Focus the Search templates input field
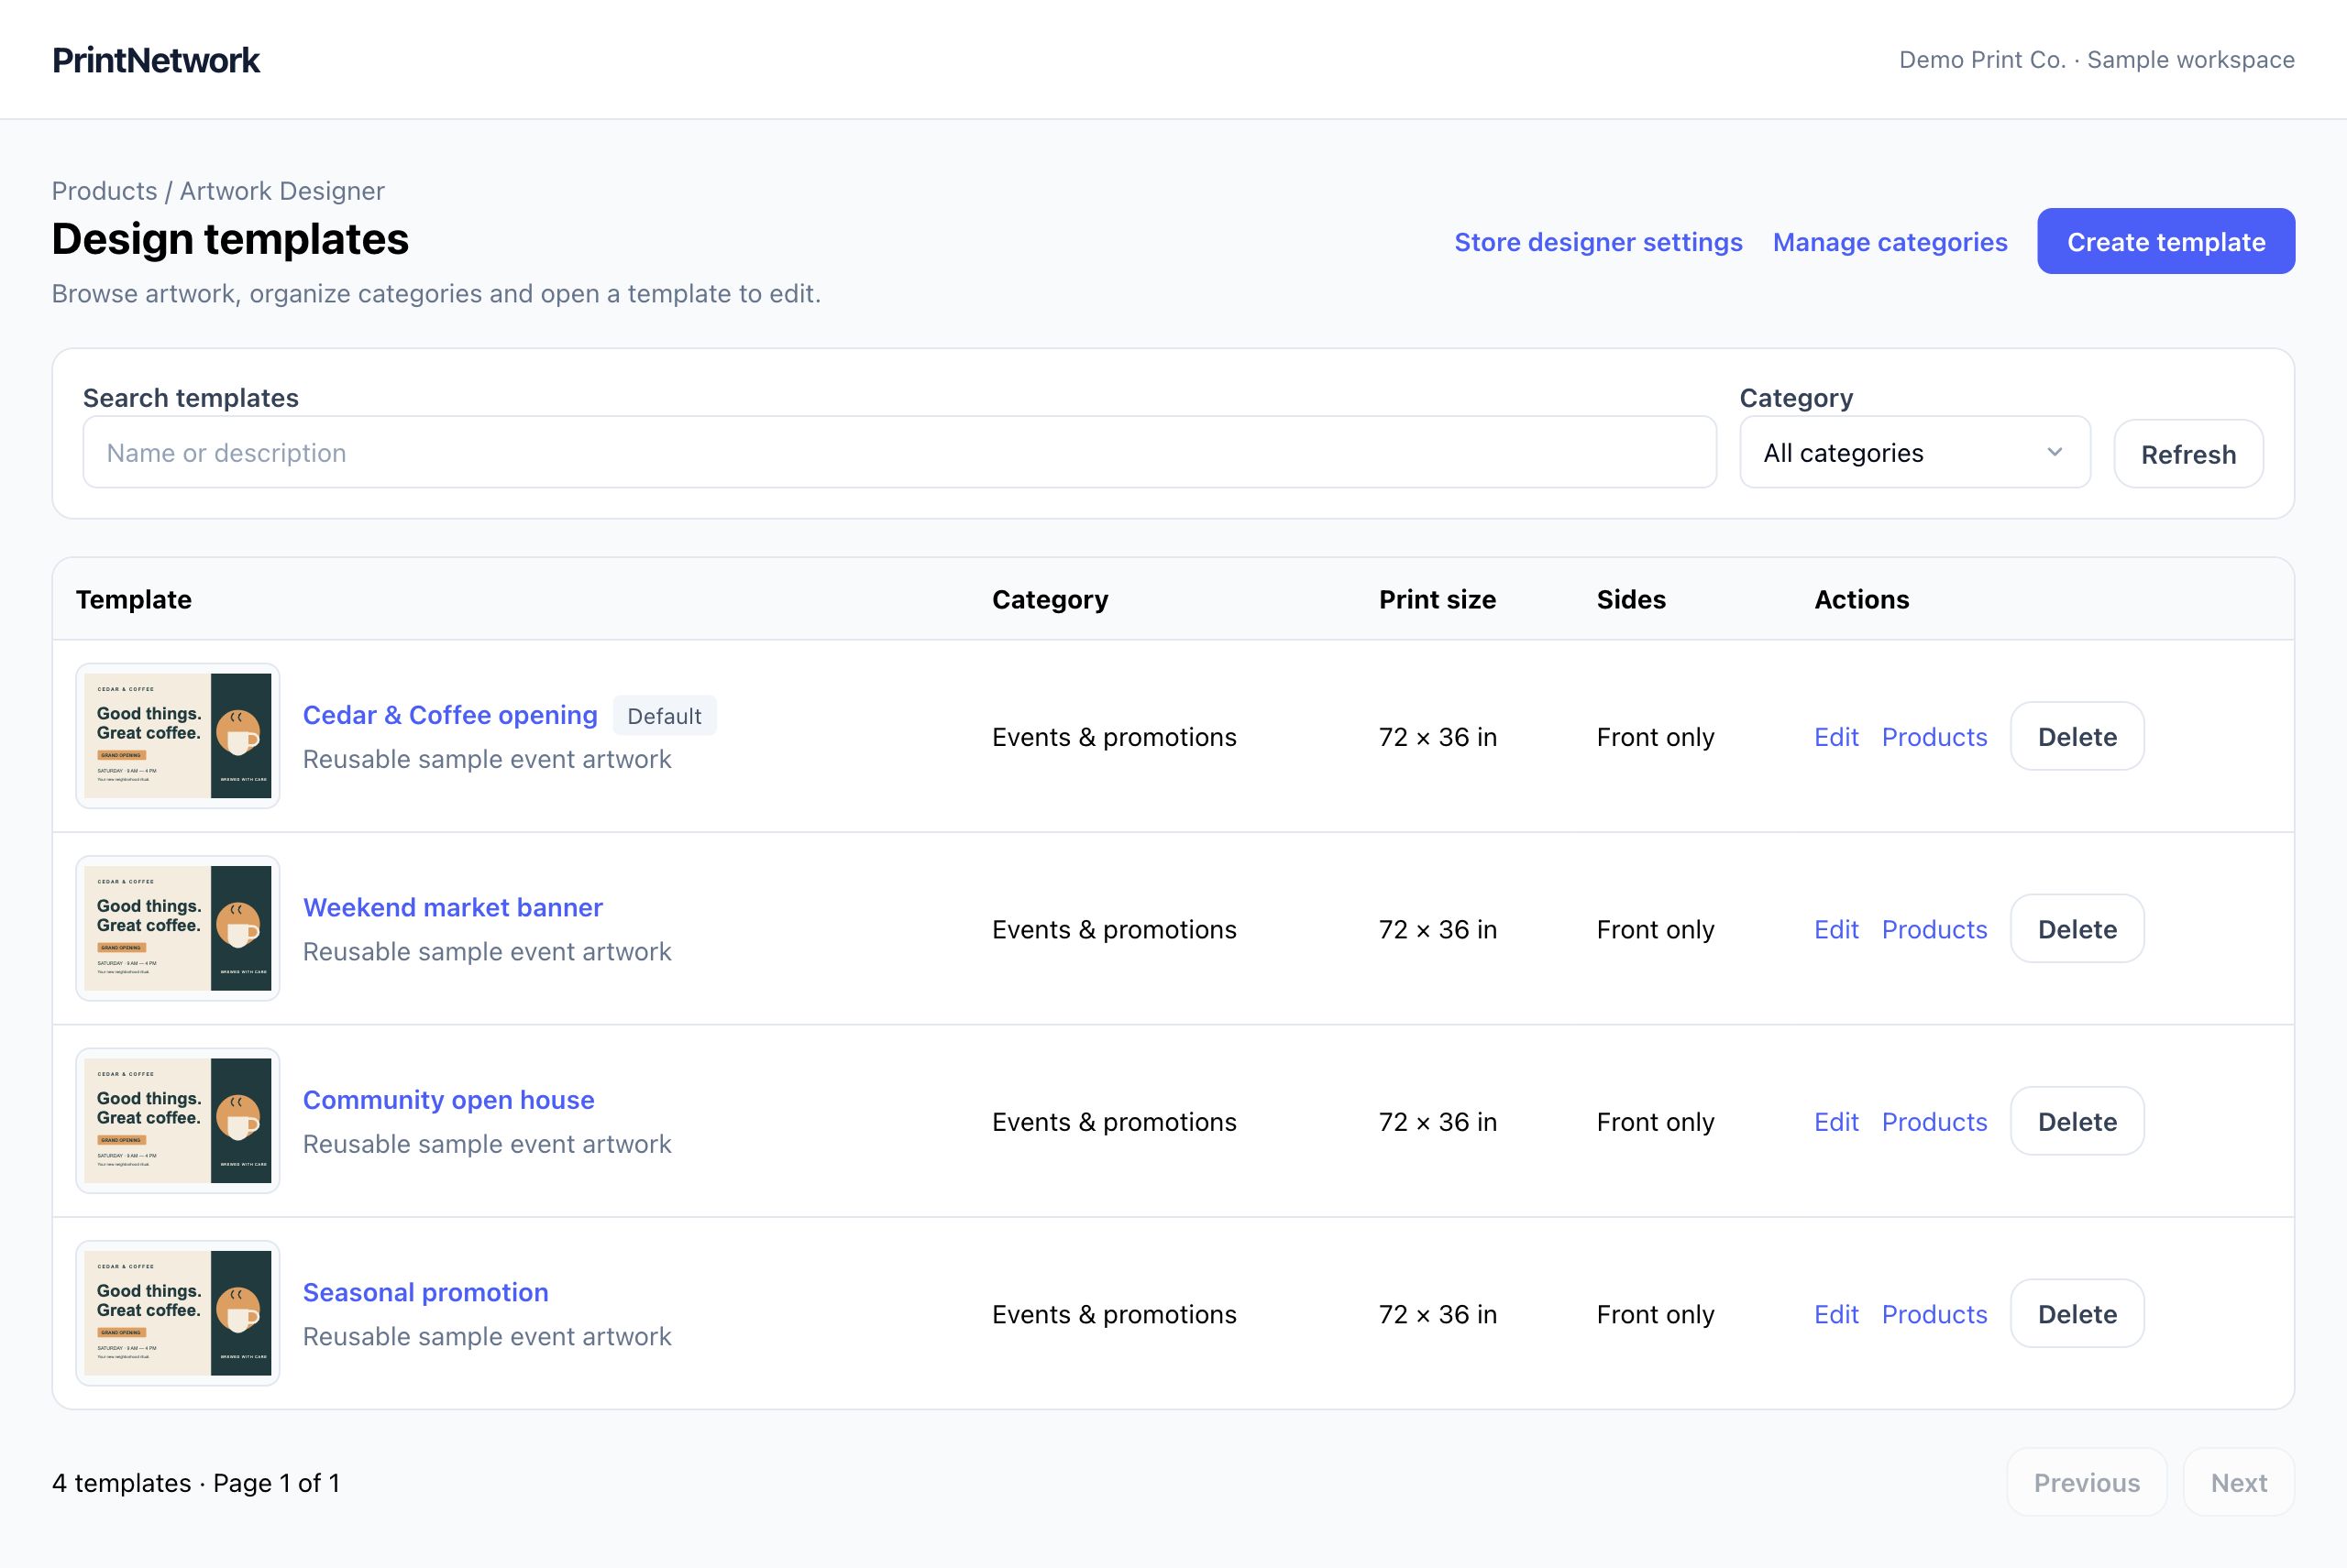The image size is (2347, 1568). (x=899, y=452)
